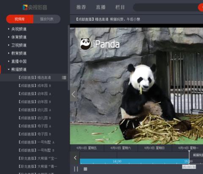The width and height of the screenshot is (203, 174).
Task: Select 【成都直播】幼年园 B channel
Action: click(35, 102)
